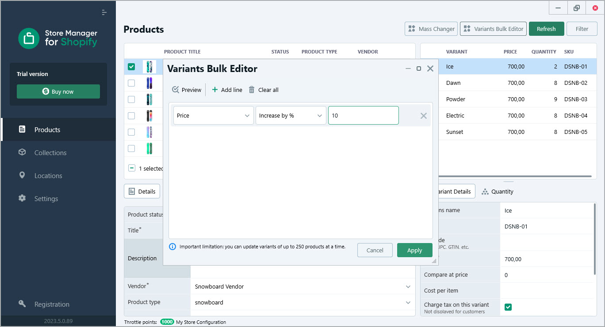Screen dimensions: 605x327
Task: Toggle the select-all checkbox beside '1 selected'
Action: click(x=132, y=168)
